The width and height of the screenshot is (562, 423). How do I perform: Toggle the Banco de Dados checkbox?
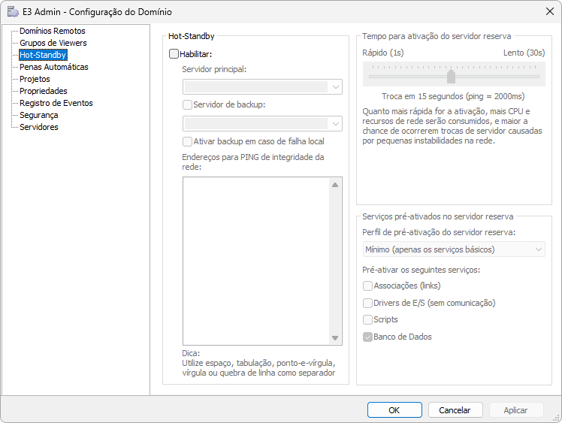367,337
